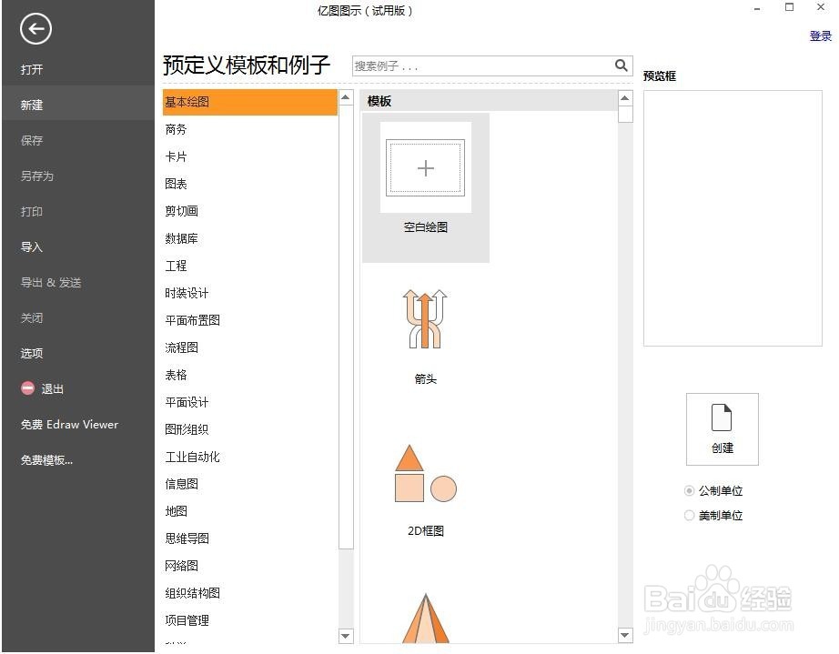This screenshot has width=839, height=654.
Task: Click the search magnifier icon
Action: (621, 65)
